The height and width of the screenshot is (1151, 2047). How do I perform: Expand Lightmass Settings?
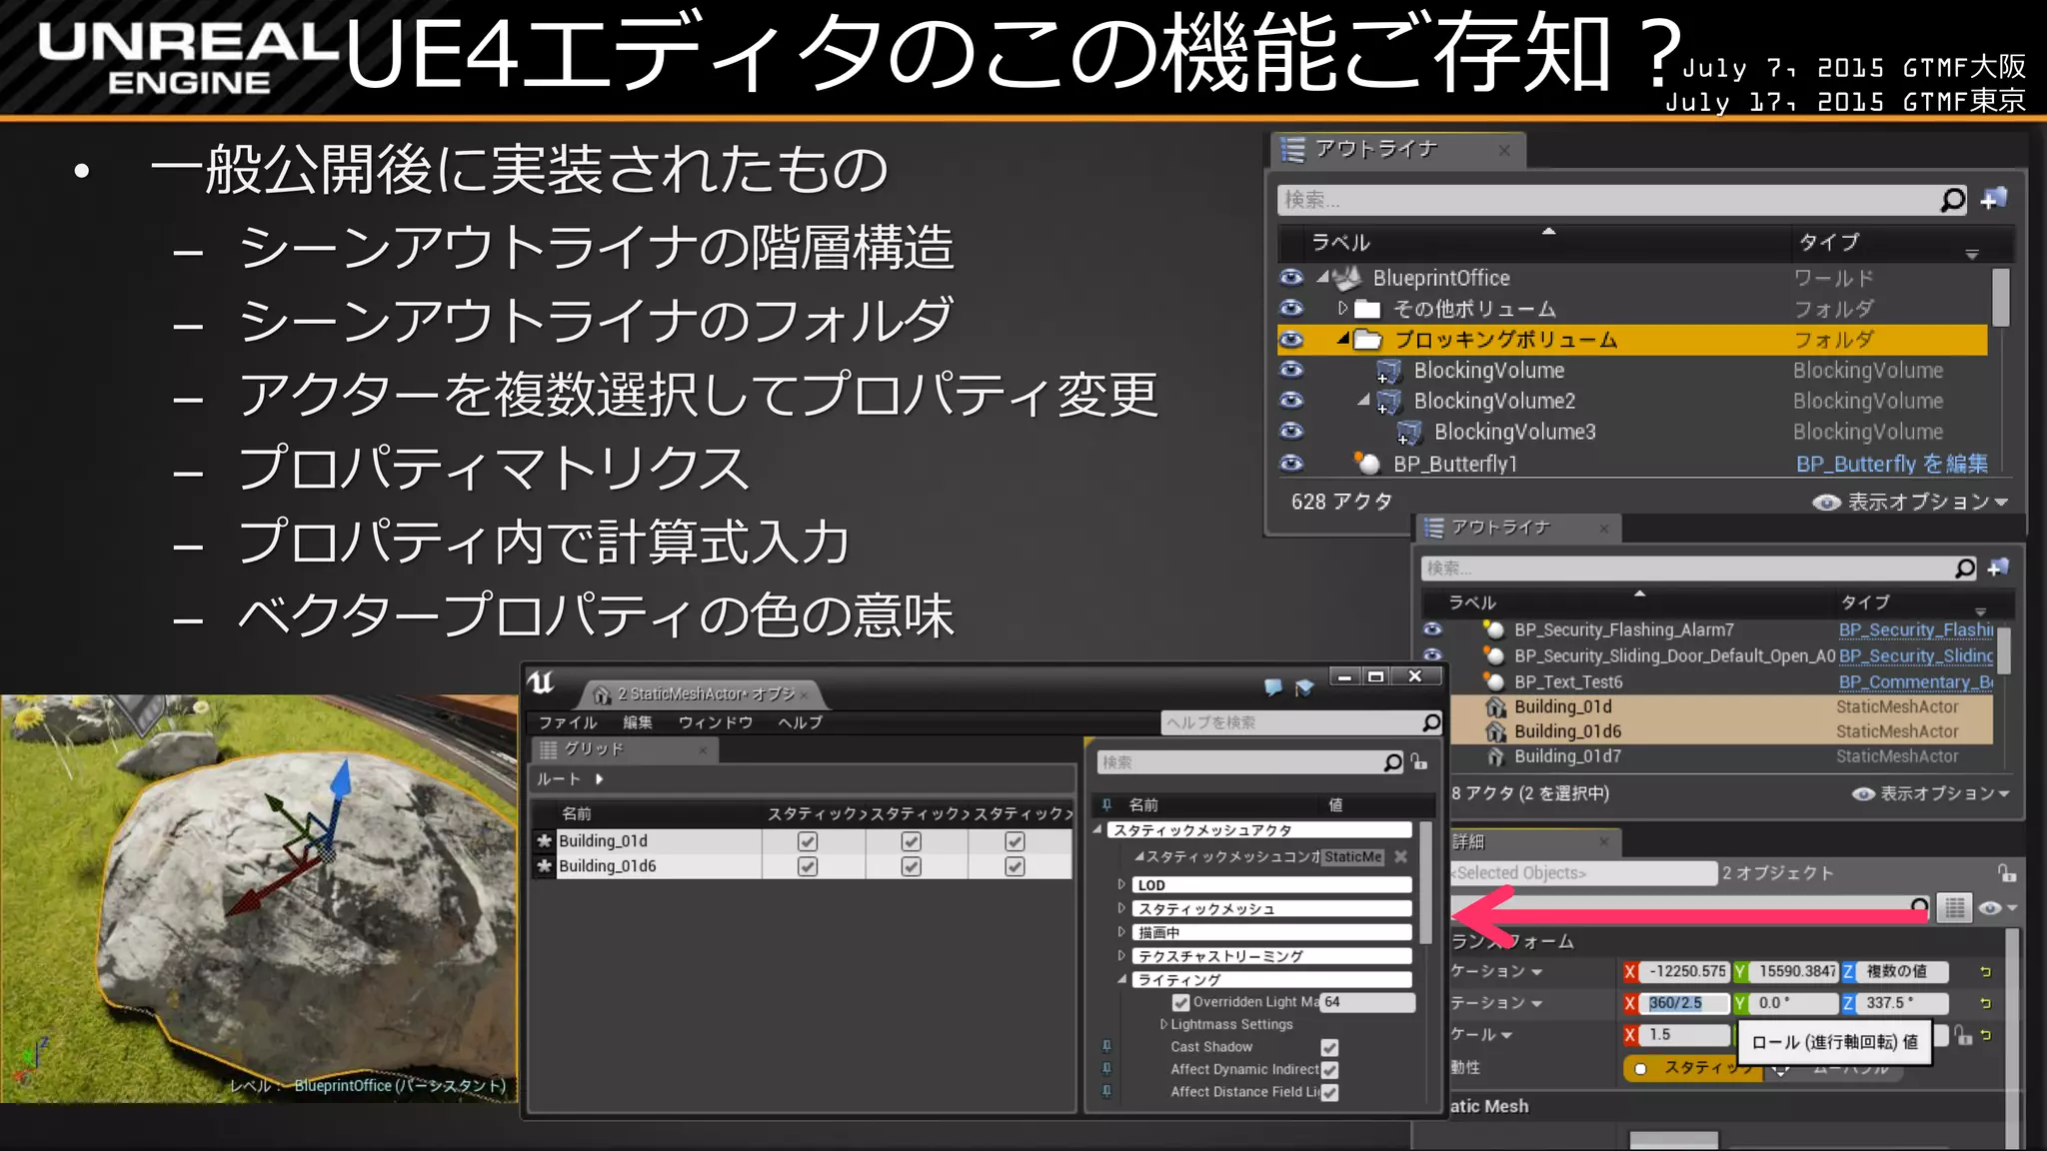tap(1163, 1024)
